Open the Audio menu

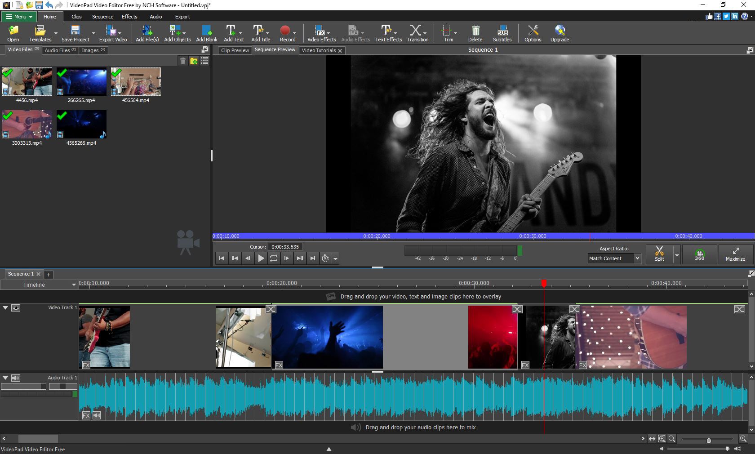tap(155, 17)
